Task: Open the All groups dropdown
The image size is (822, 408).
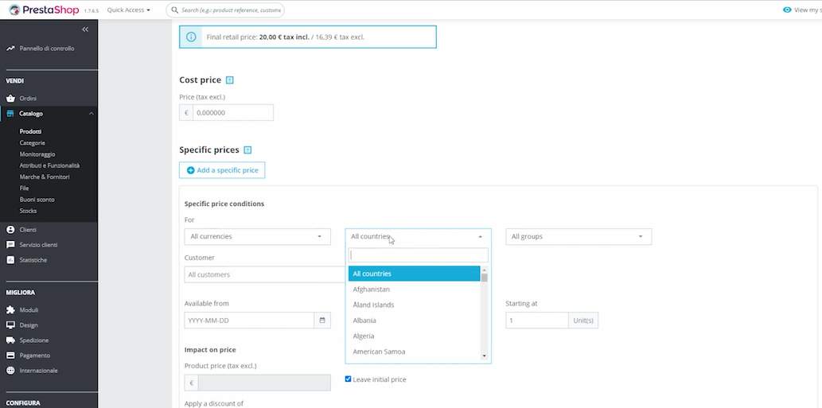Action: (578, 237)
